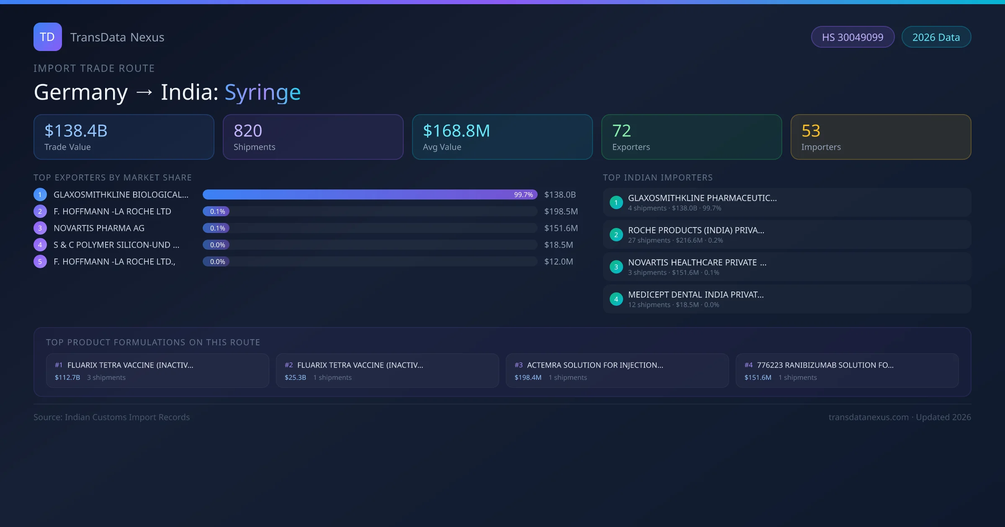Open the 820 Shipments card
The image size is (1005, 527).
click(x=313, y=137)
